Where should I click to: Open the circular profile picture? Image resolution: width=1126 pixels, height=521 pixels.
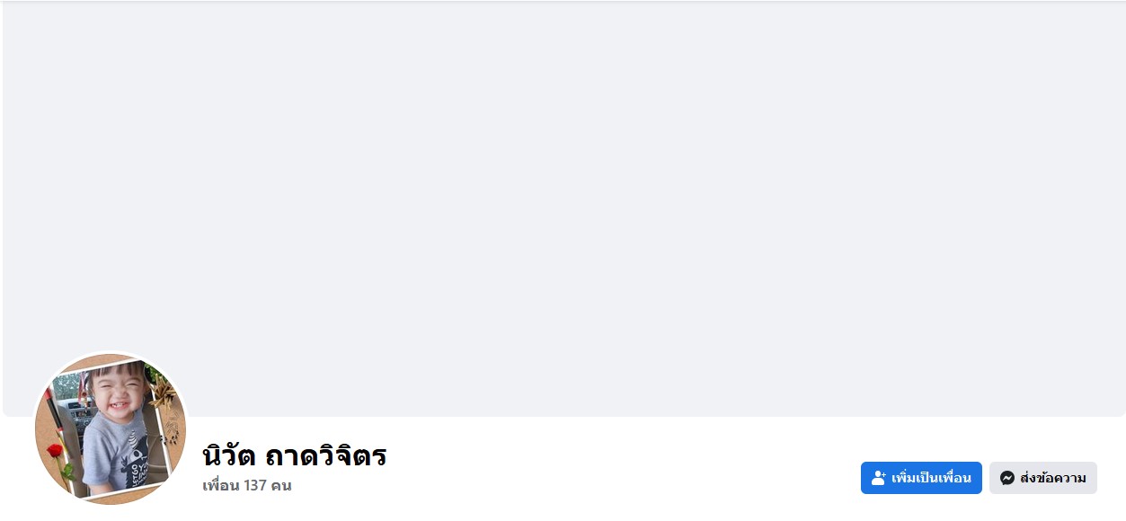pos(111,428)
